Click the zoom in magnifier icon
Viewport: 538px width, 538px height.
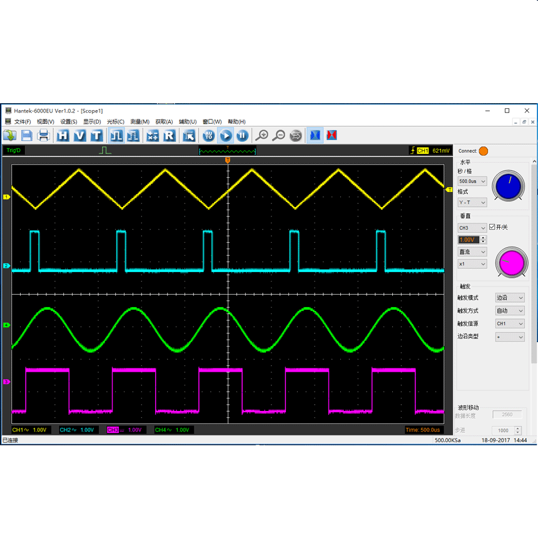coord(262,136)
